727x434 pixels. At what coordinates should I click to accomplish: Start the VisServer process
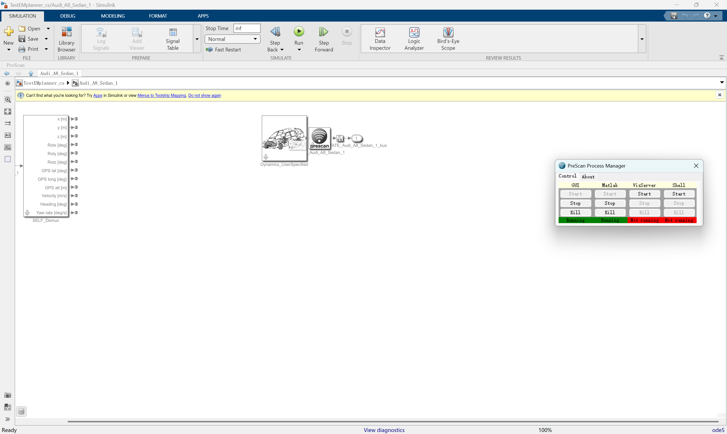click(644, 194)
